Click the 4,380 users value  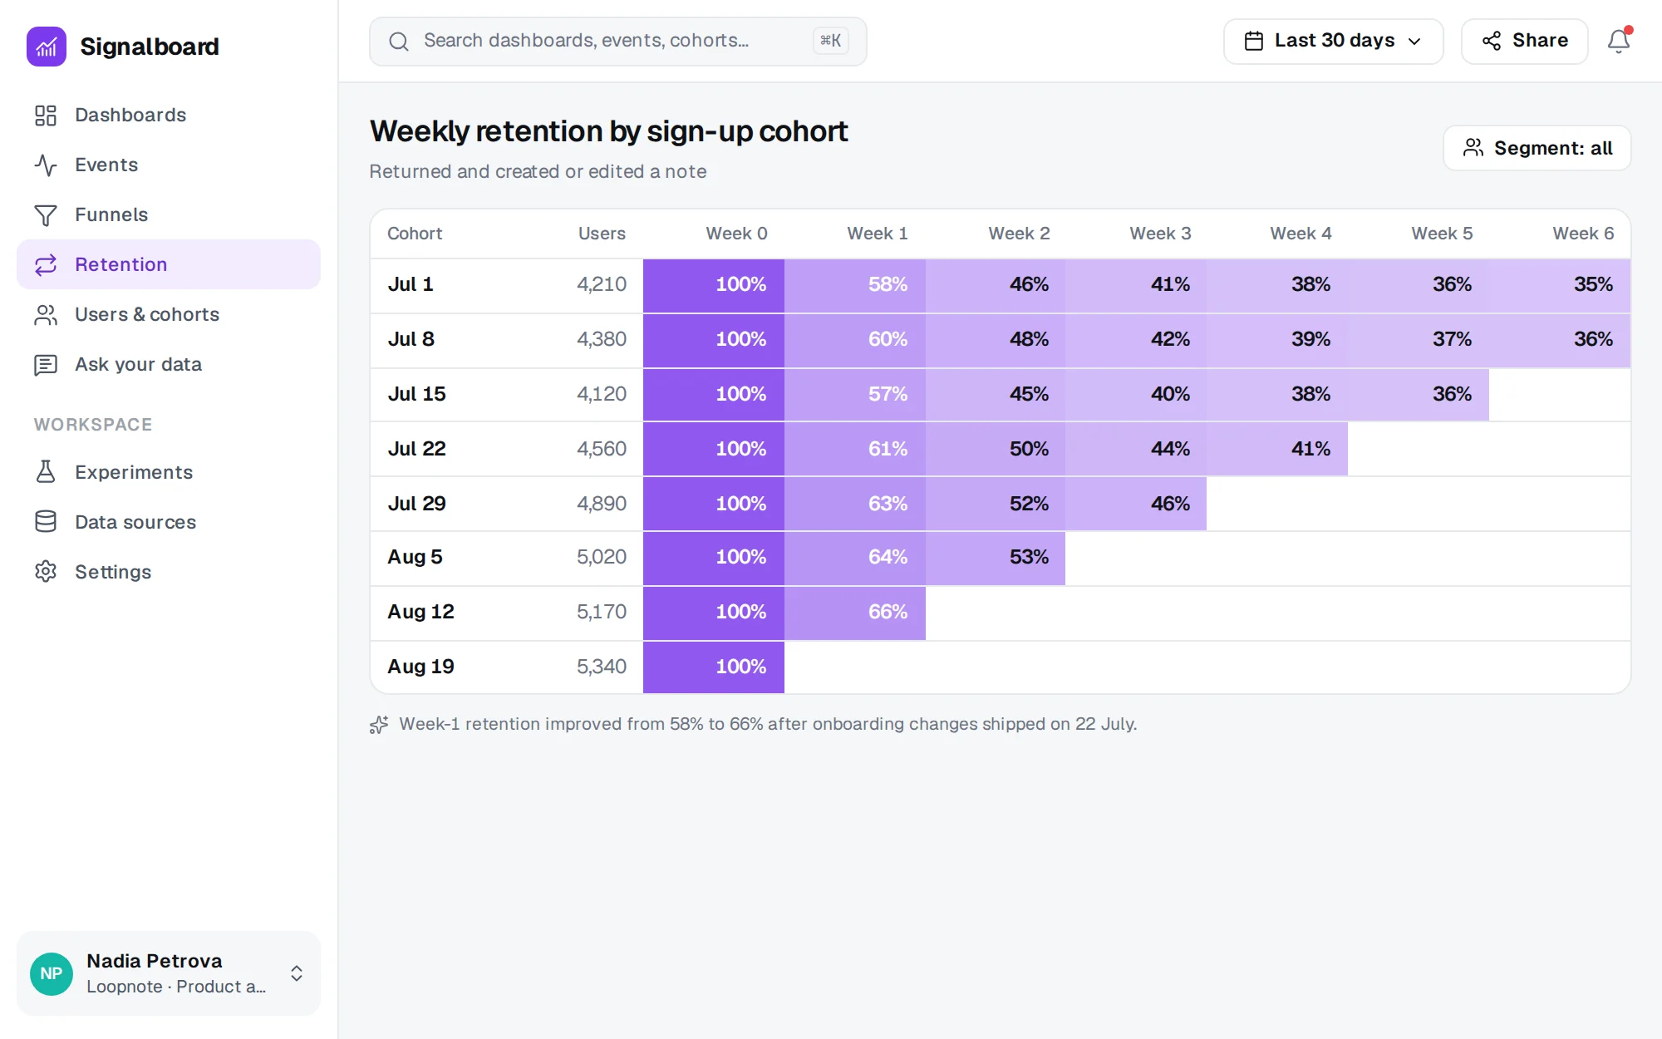(602, 339)
